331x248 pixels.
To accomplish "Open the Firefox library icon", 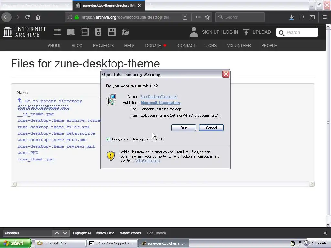I will click(x=302, y=17).
